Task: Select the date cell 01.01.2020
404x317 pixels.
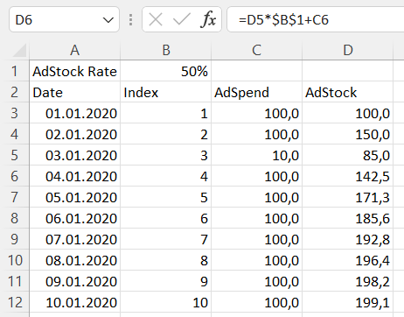Action: click(x=75, y=113)
